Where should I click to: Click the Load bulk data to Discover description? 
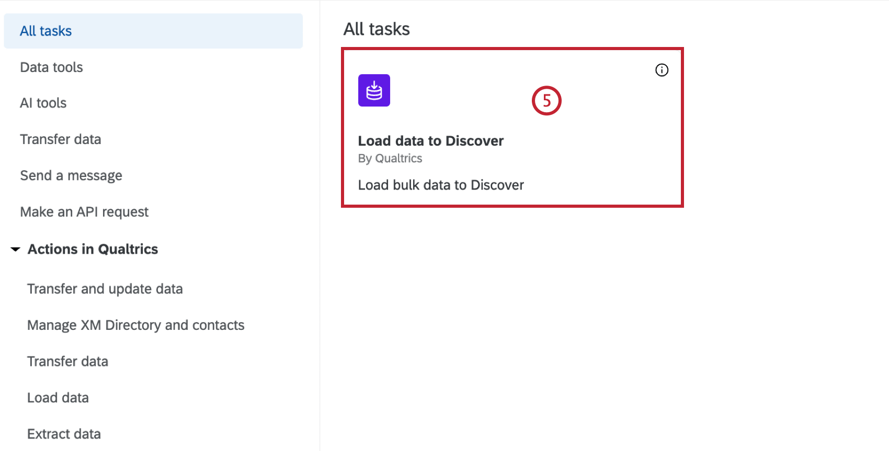441,185
